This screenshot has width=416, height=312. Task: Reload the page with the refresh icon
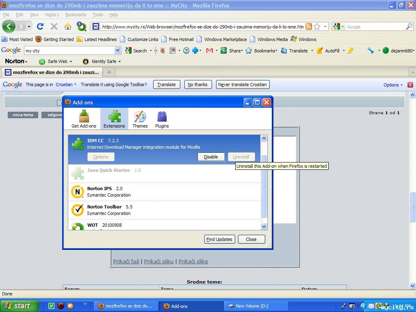(40, 26)
